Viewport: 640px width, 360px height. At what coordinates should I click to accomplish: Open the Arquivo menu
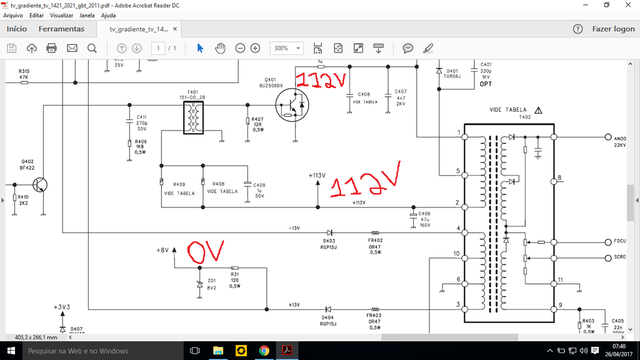[x=13, y=16]
